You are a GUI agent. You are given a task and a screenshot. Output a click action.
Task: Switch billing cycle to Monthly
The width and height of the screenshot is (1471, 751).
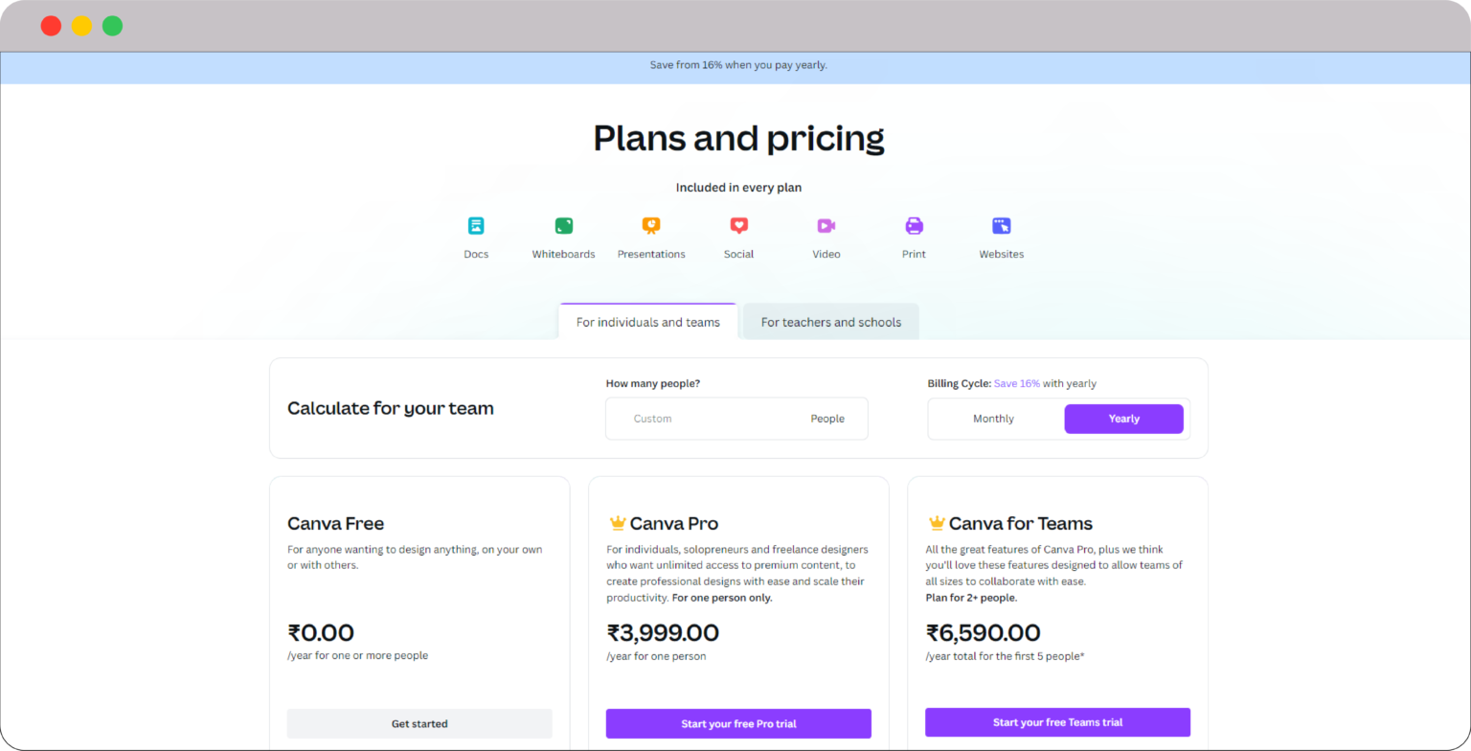click(x=993, y=419)
